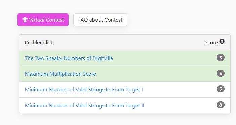Screen dimensions: 236x125
Task: Select the green Maximum Multiplication row
Action: 125,74
